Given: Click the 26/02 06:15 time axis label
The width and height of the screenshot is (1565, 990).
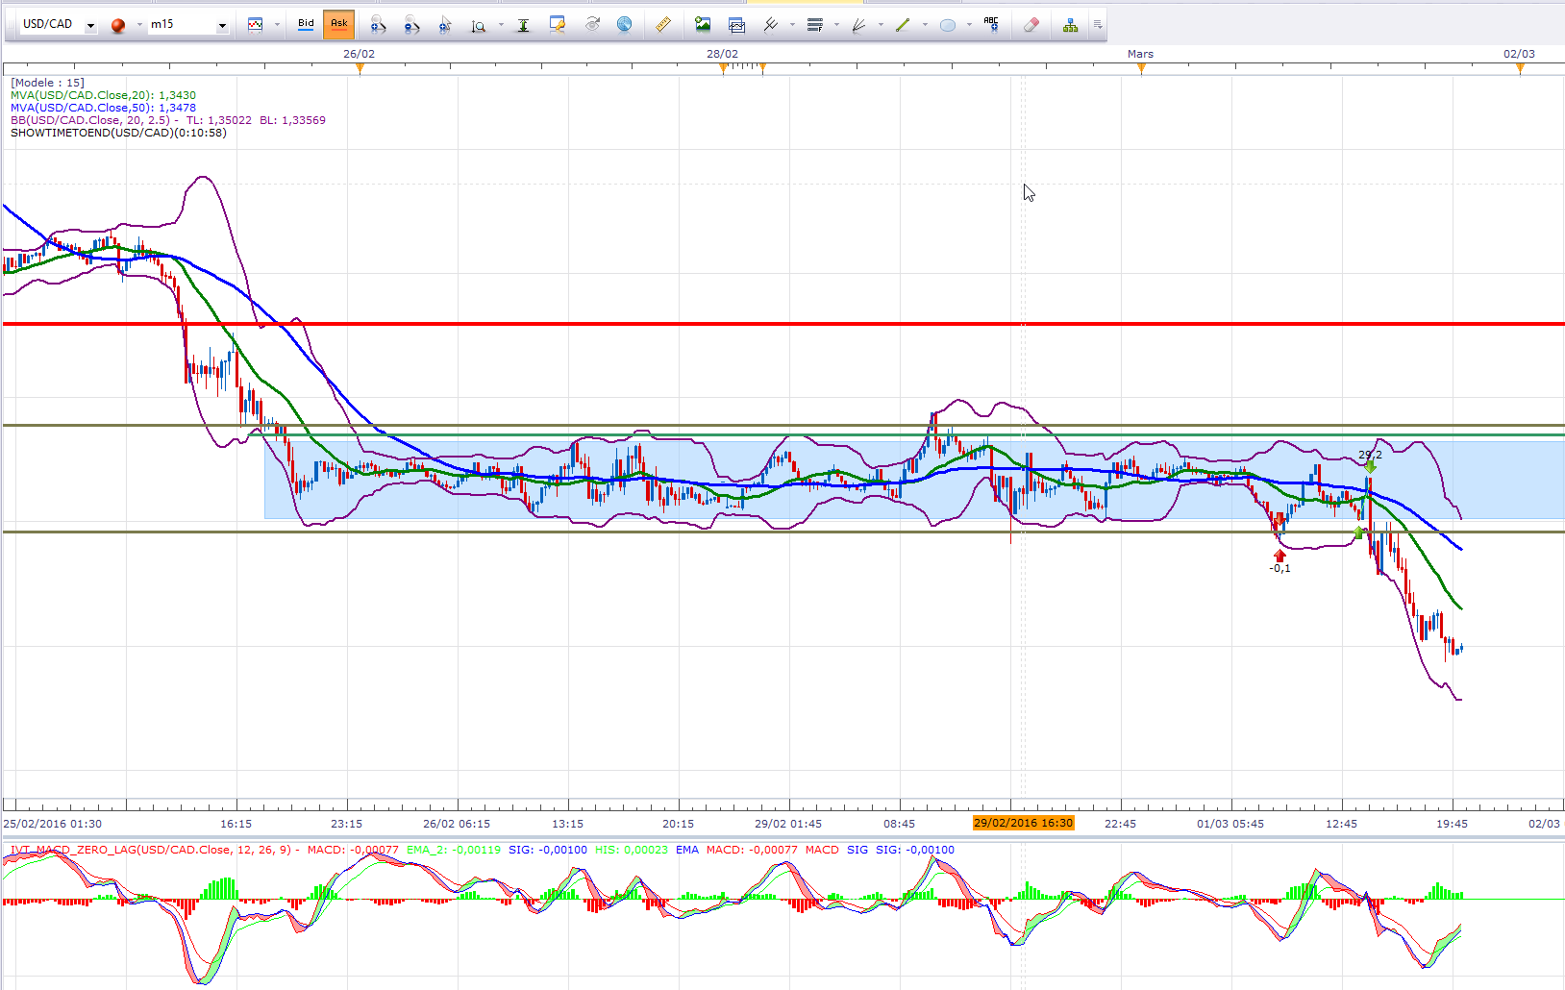Looking at the screenshot, I should coord(457,824).
